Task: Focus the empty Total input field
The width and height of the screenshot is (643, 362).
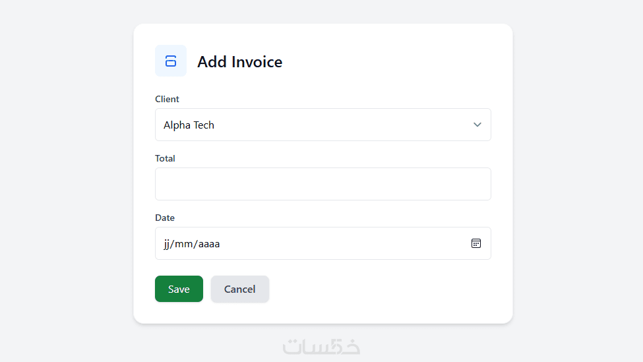Action: pyautogui.click(x=322, y=184)
